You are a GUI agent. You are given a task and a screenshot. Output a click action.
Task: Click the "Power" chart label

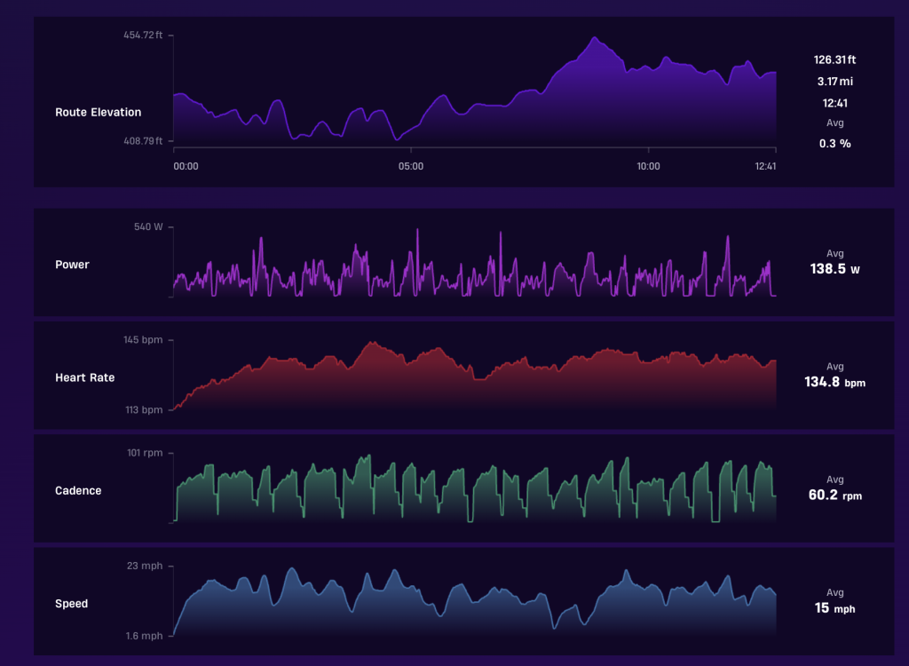click(x=73, y=265)
